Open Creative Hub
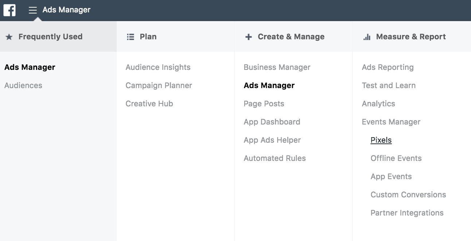The image size is (471, 241). 149,104
